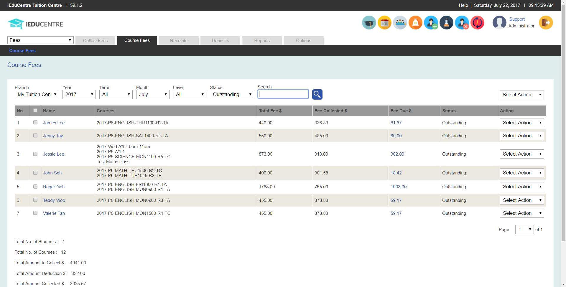Open Jessie Lee student link

53,154
